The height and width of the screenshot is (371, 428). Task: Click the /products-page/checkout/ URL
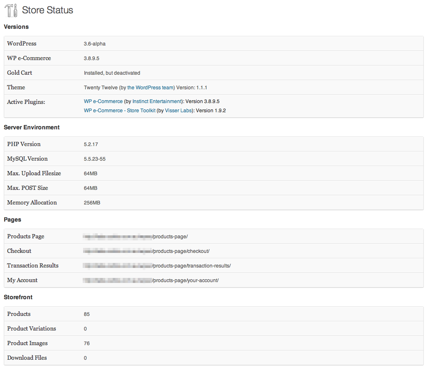click(x=146, y=251)
